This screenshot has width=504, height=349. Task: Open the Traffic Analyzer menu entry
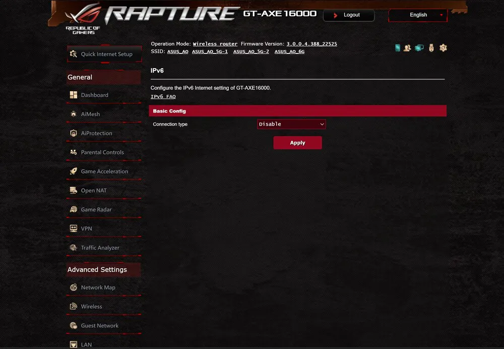pos(103,247)
